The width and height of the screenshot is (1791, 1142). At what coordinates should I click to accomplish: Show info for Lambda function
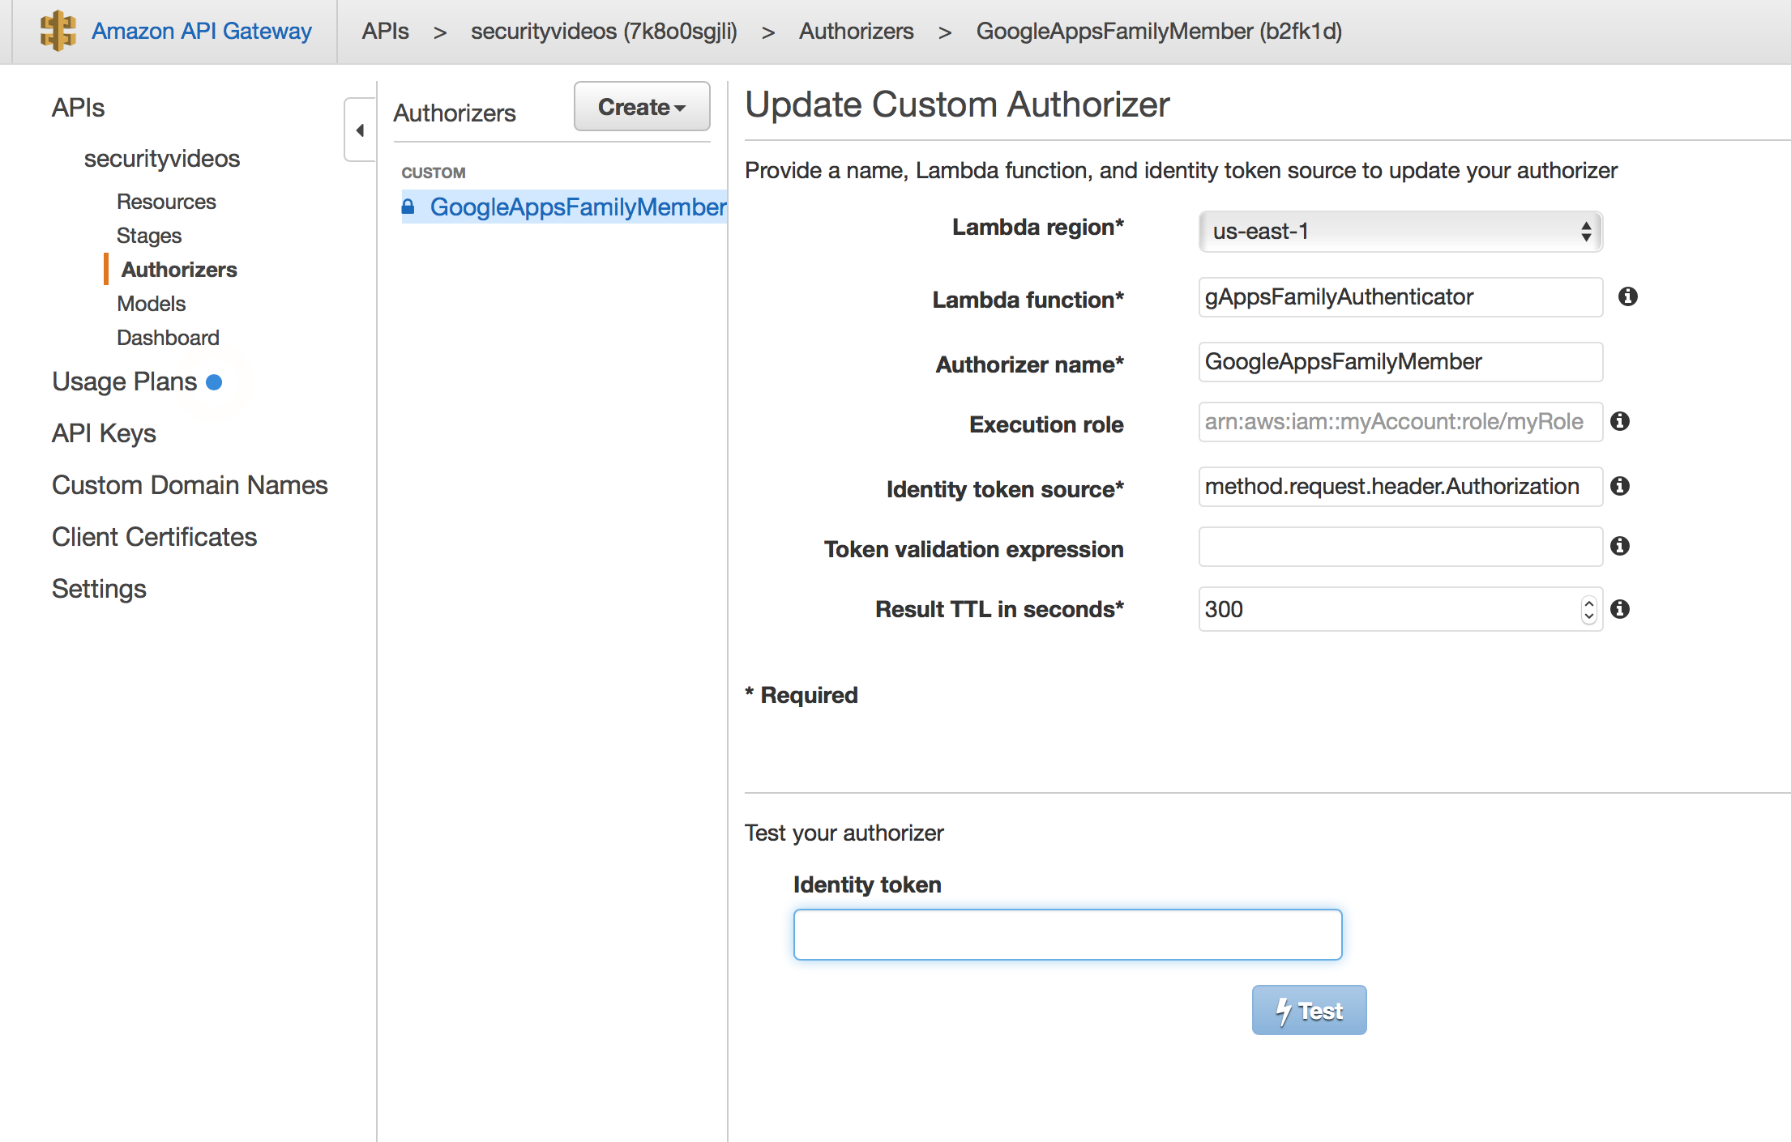coord(1627,296)
